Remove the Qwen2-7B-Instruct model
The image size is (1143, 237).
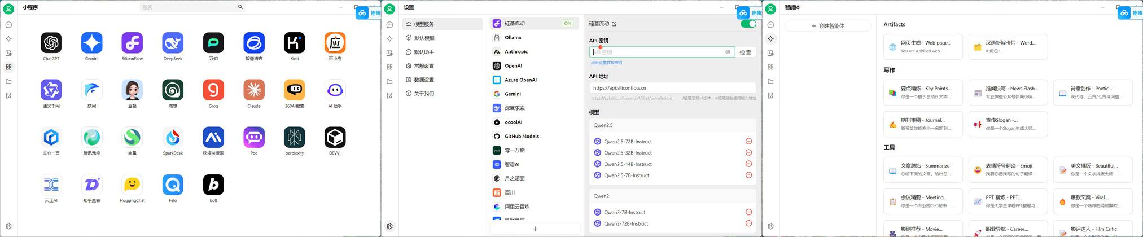[748, 212]
